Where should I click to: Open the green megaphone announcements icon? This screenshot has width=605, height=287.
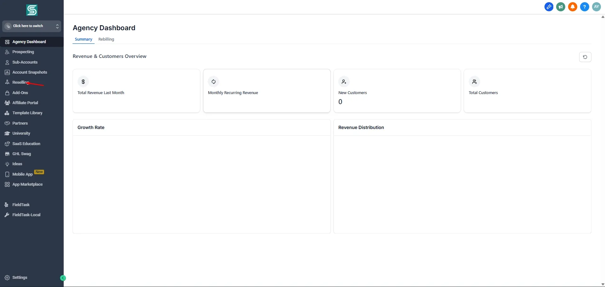click(x=561, y=7)
